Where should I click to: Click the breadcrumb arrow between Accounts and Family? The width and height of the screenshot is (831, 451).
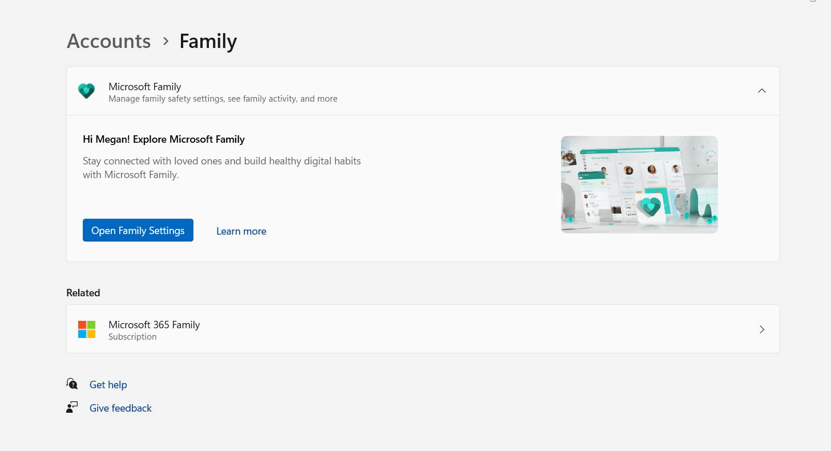[166, 41]
